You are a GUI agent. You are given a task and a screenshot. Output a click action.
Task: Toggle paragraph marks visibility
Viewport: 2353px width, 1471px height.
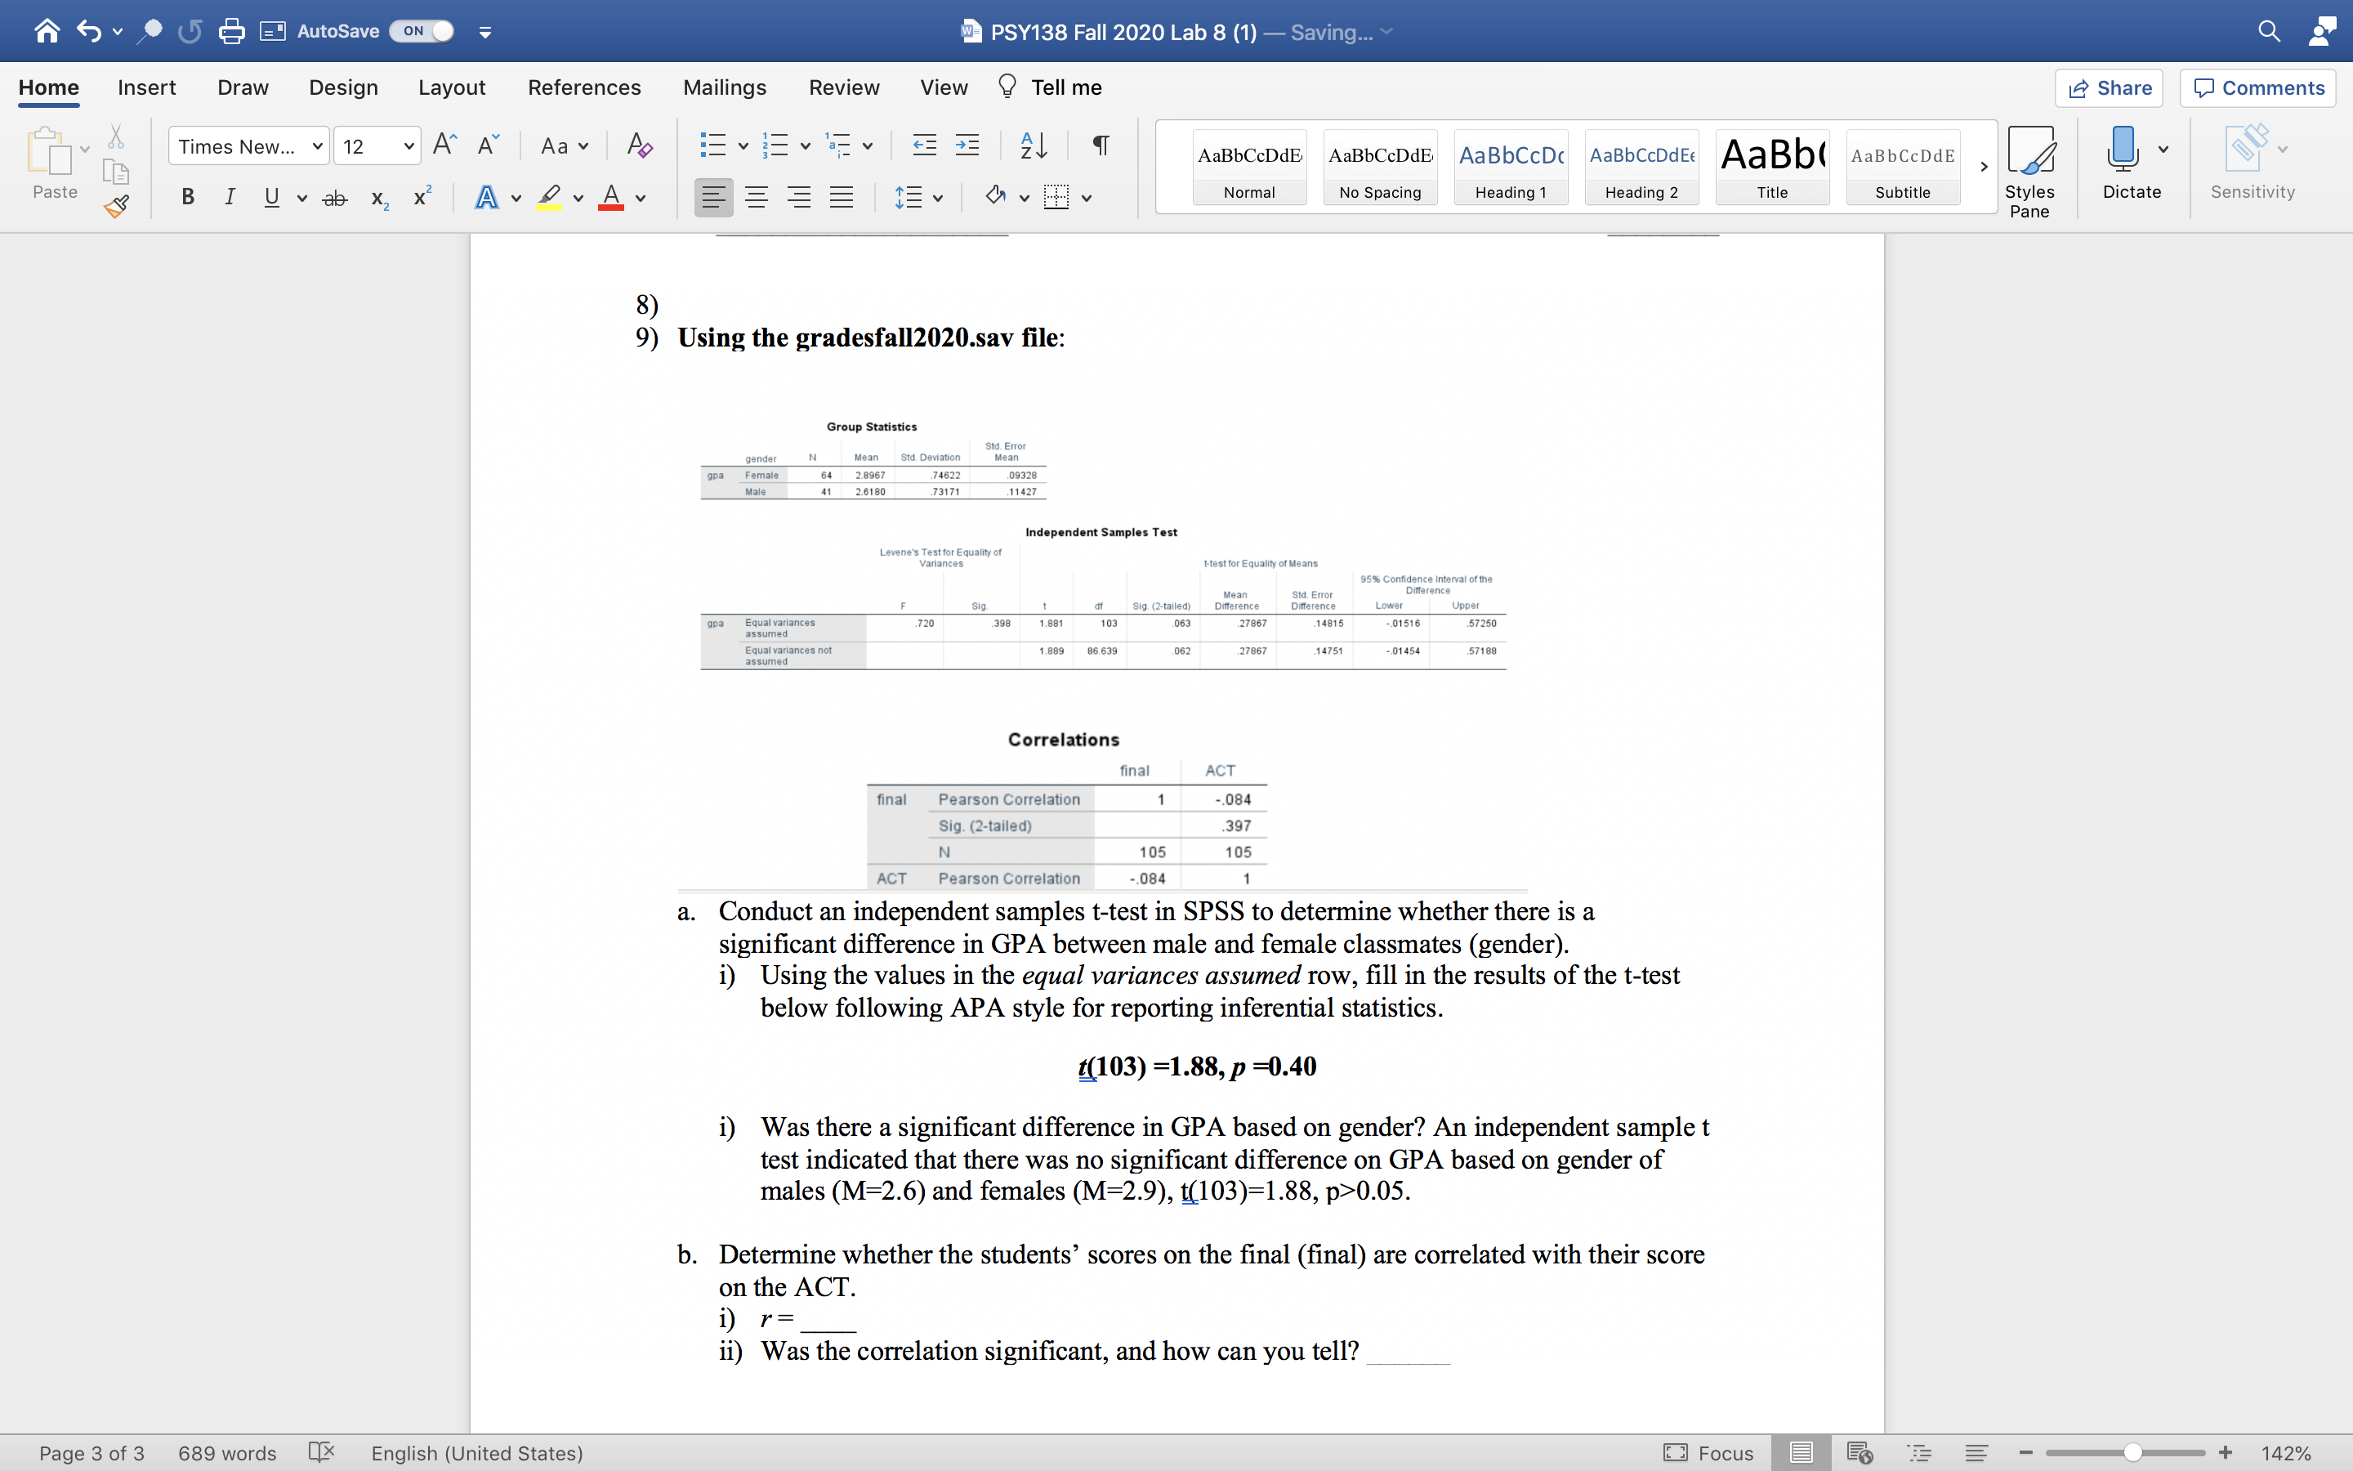(1100, 145)
